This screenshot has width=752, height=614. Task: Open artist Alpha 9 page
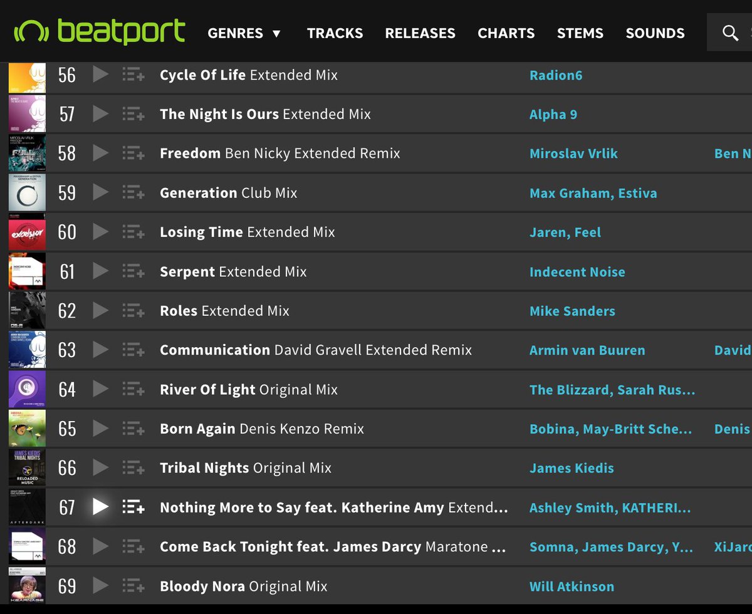click(x=553, y=115)
